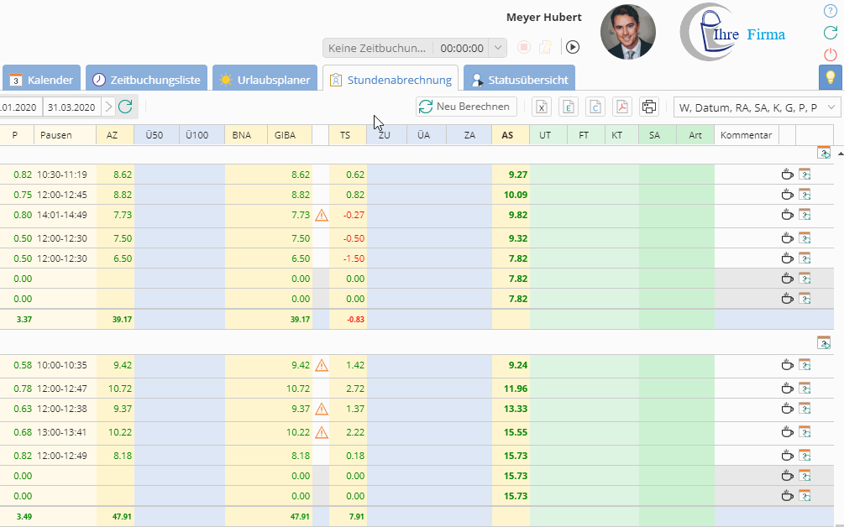Open the column selection dropdown
Viewport: 844px width, 527px height.
757,107
